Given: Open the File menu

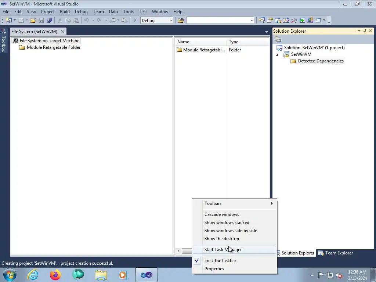Looking at the screenshot, I should tap(6, 11).
